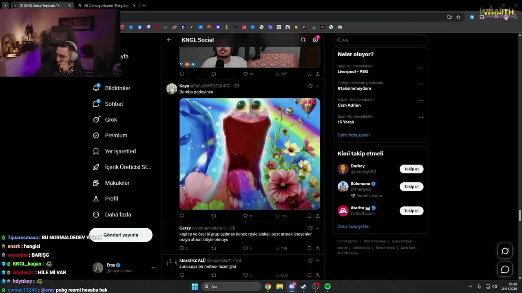Open Spotify from taskbar
Screen dimensions: 522x293
(327, 286)
